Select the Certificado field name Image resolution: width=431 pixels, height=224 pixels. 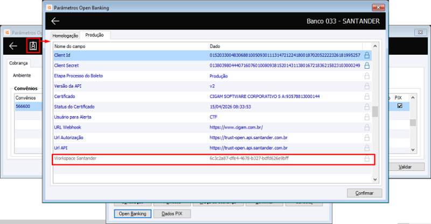(64, 96)
